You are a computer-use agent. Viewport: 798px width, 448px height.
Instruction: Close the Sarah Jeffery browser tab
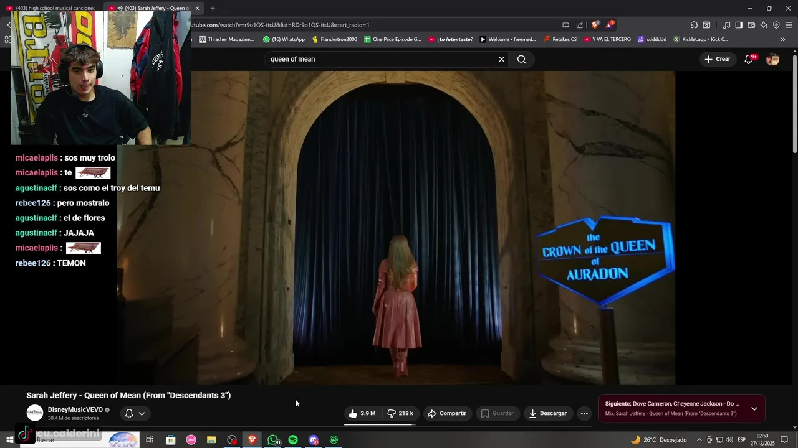(x=198, y=8)
